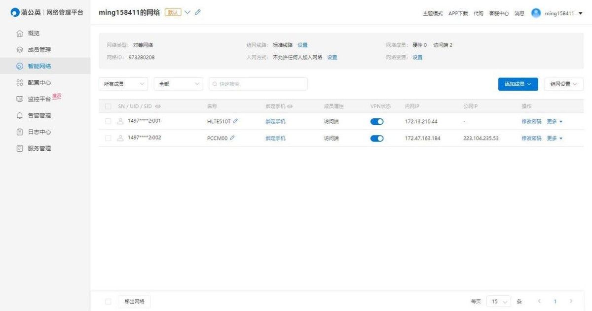592x311 pixels.
Task: Click edit pencil next to PCCM00
Action: 232,138
